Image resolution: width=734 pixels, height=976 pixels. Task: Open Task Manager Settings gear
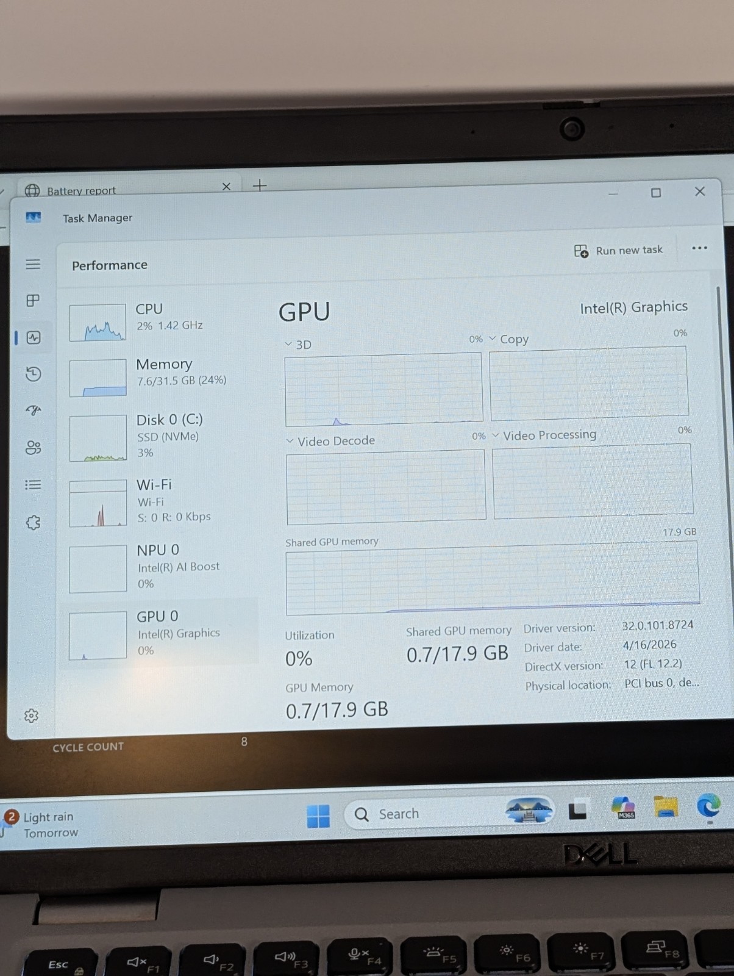[x=32, y=716]
